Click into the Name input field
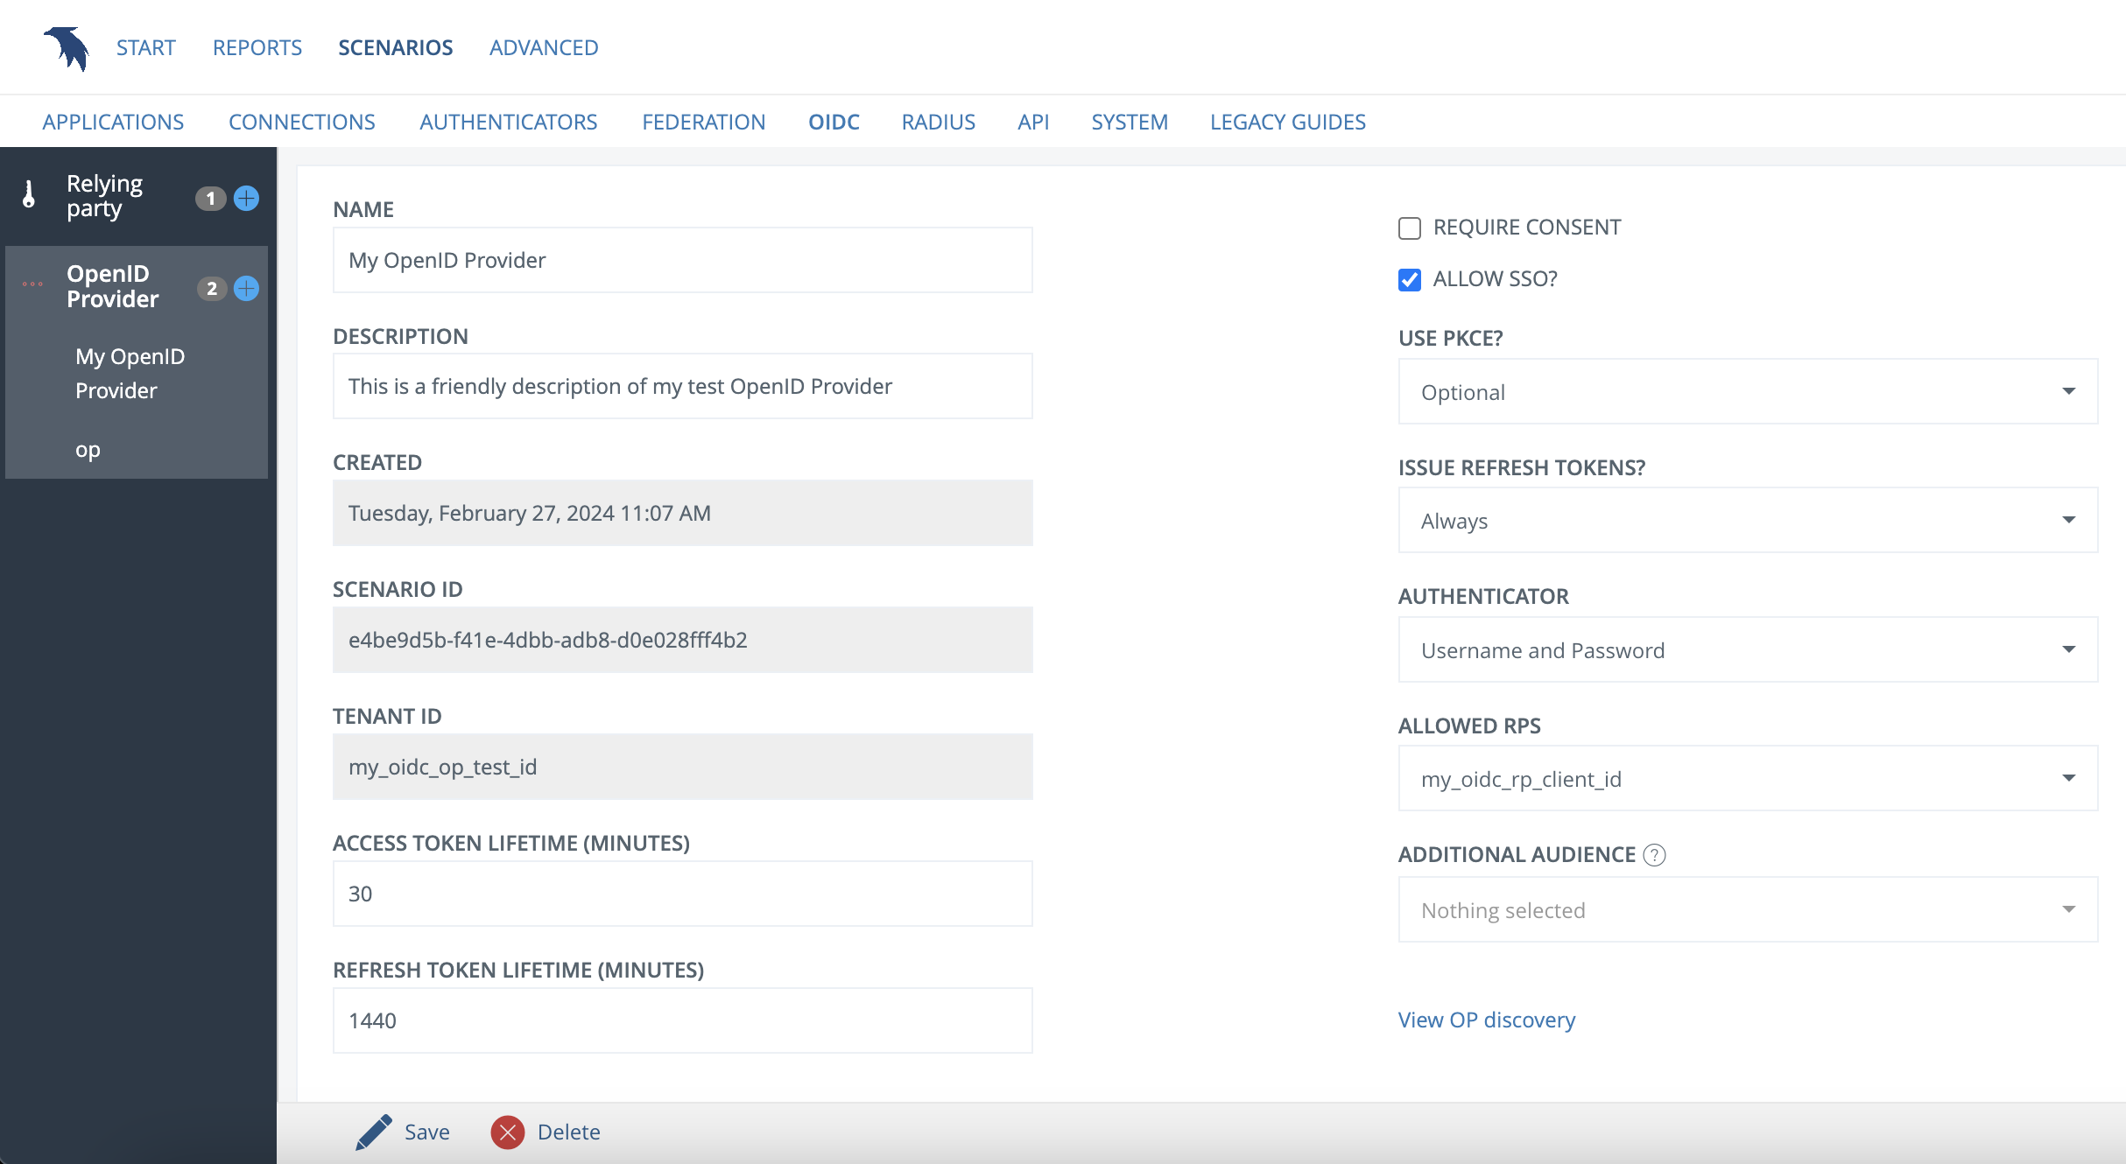The width and height of the screenshot is (2126, 1164). point(683,260)
